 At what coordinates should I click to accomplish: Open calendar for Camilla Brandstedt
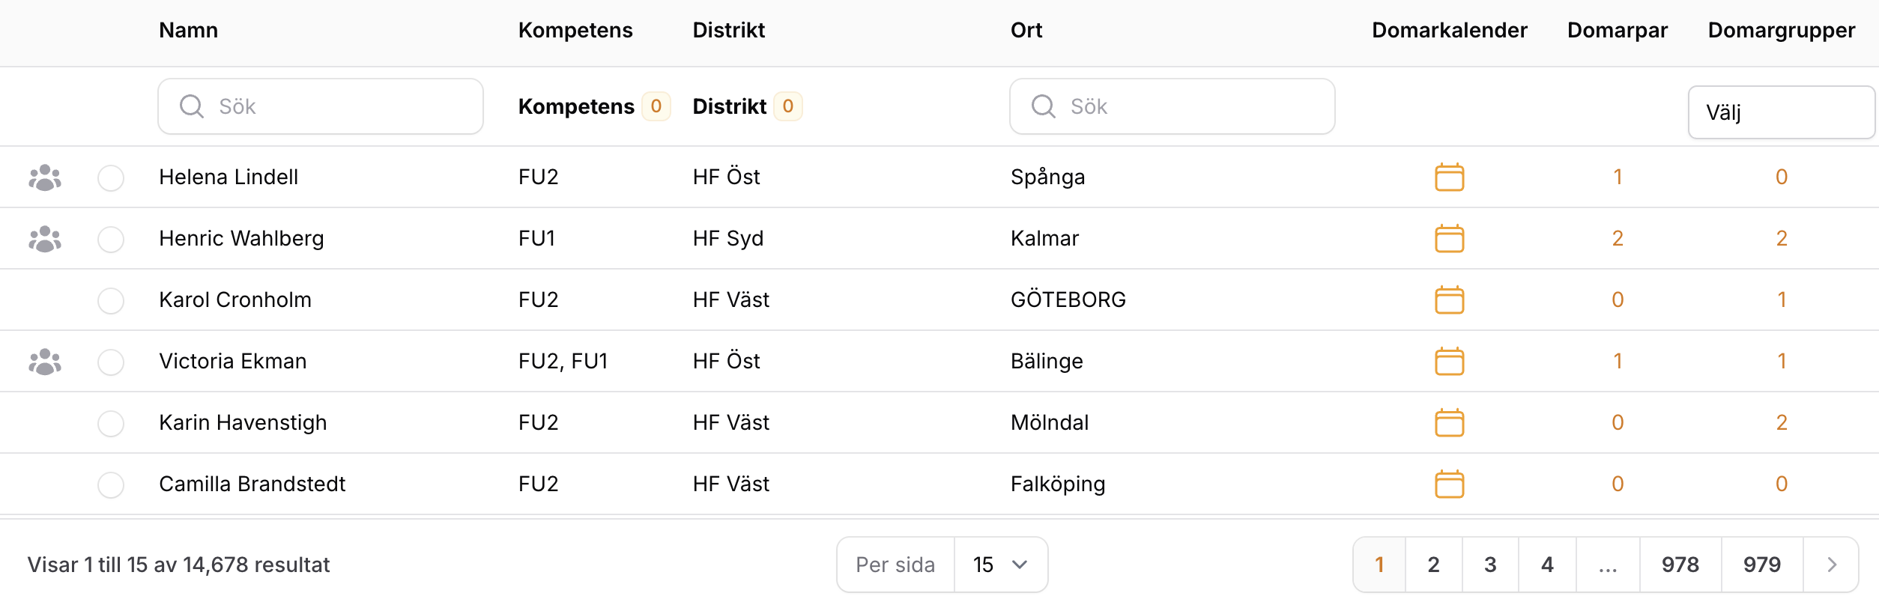1449,484
